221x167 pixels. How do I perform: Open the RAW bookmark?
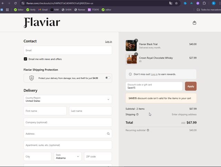pyautogui.click(x=55, y=10)
